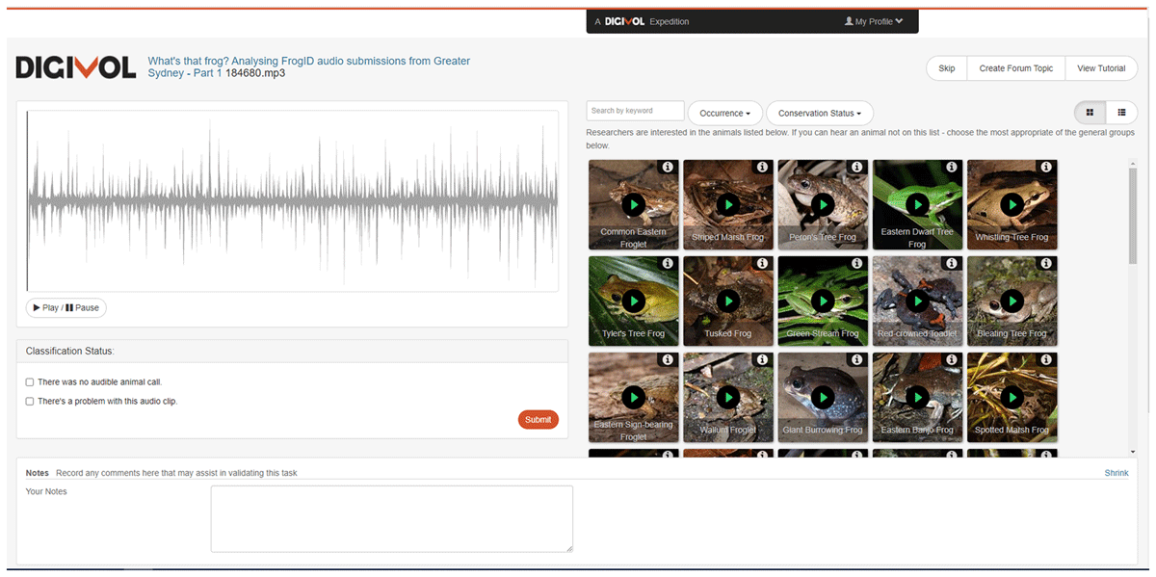Open info for Striped Marsh Frog
This screenshot has width=1156, height=577.
coord(762,168)
